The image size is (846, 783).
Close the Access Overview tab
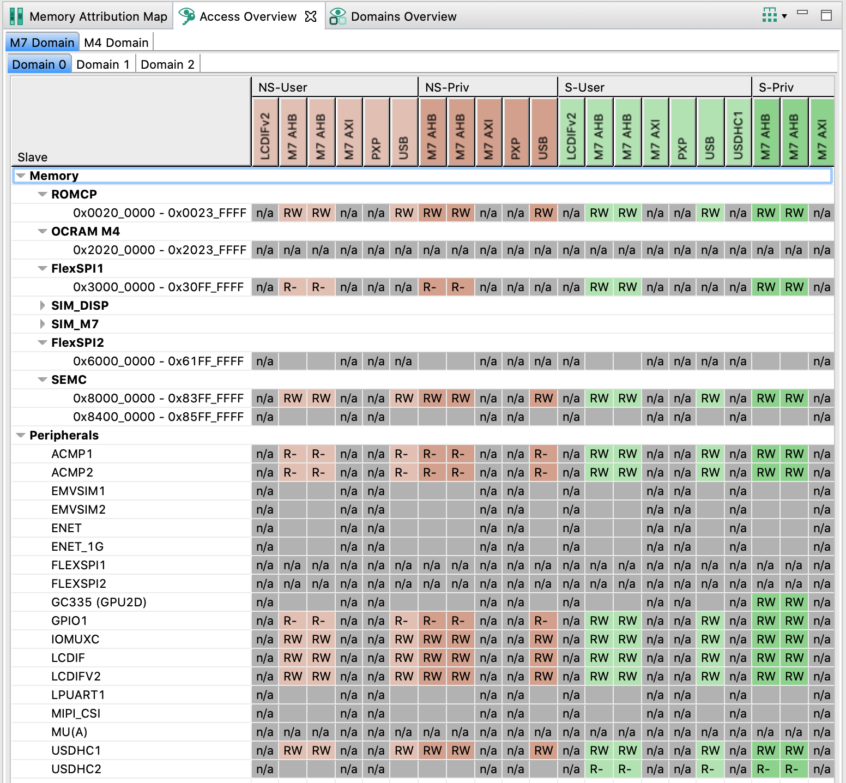click(x=311, y=16)
